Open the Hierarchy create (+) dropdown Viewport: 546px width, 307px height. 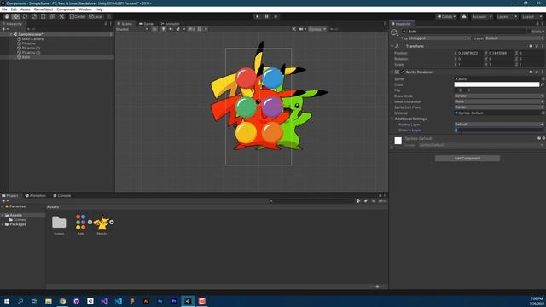[x=5, y=29]
